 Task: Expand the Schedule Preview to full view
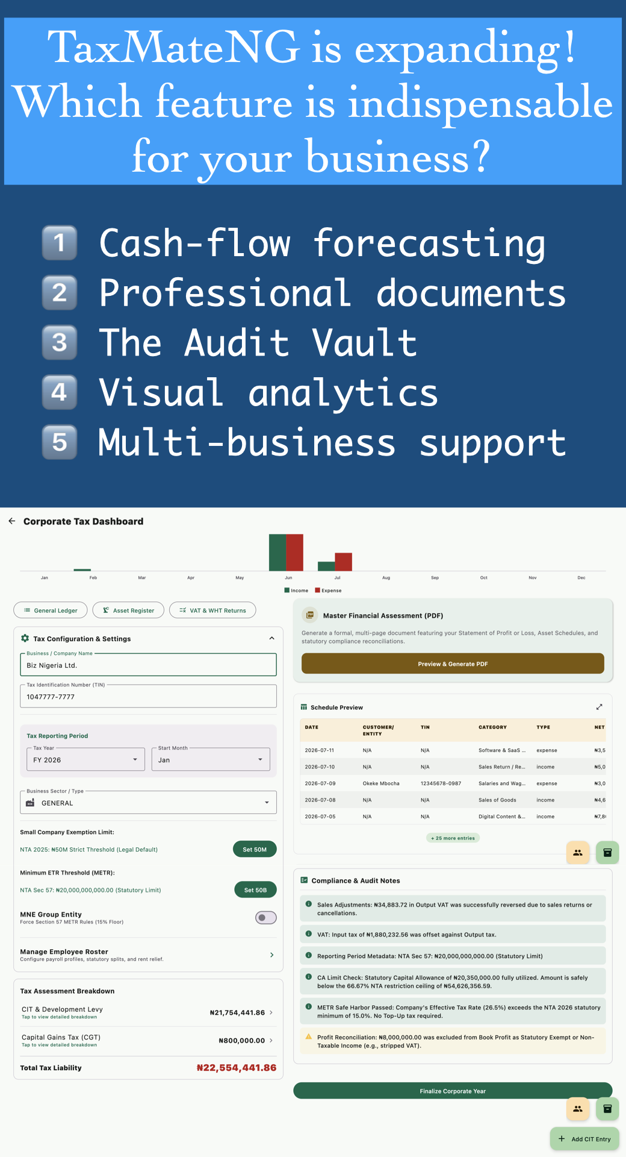[x=599, y=707]
